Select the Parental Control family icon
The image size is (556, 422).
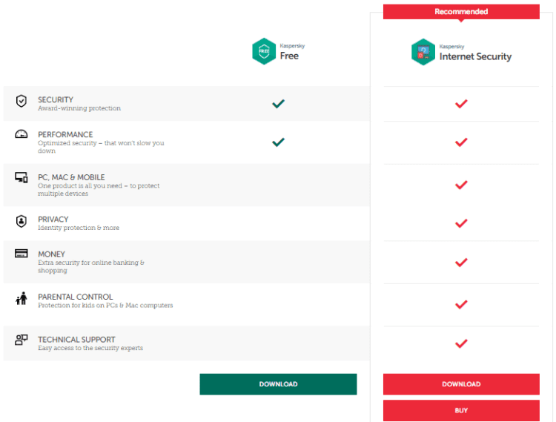pyautogui.click(x=21, y=298)
